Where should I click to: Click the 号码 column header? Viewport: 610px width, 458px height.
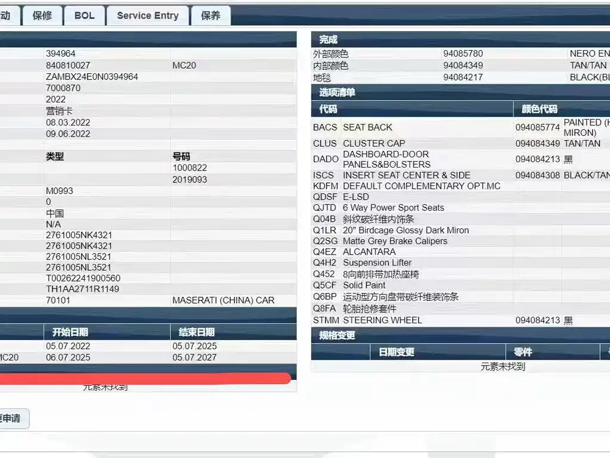point(181,156)
